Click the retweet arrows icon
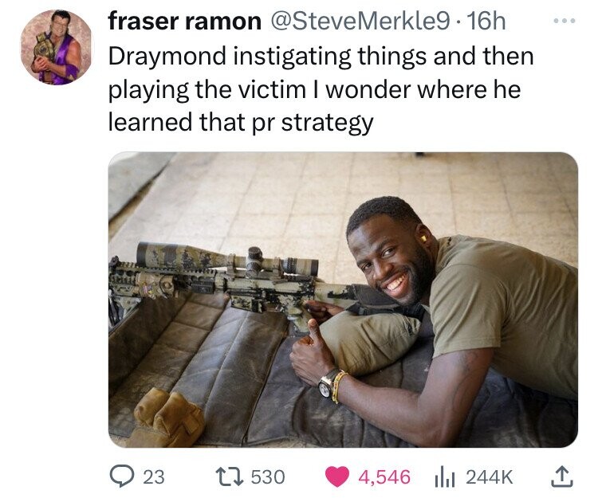The width and height of the screenshot is (598, 498). (x=229, y=476)
